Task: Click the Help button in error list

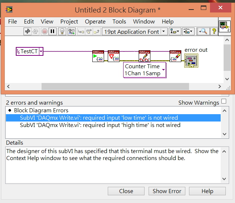Action: click(x=207, y=191)
